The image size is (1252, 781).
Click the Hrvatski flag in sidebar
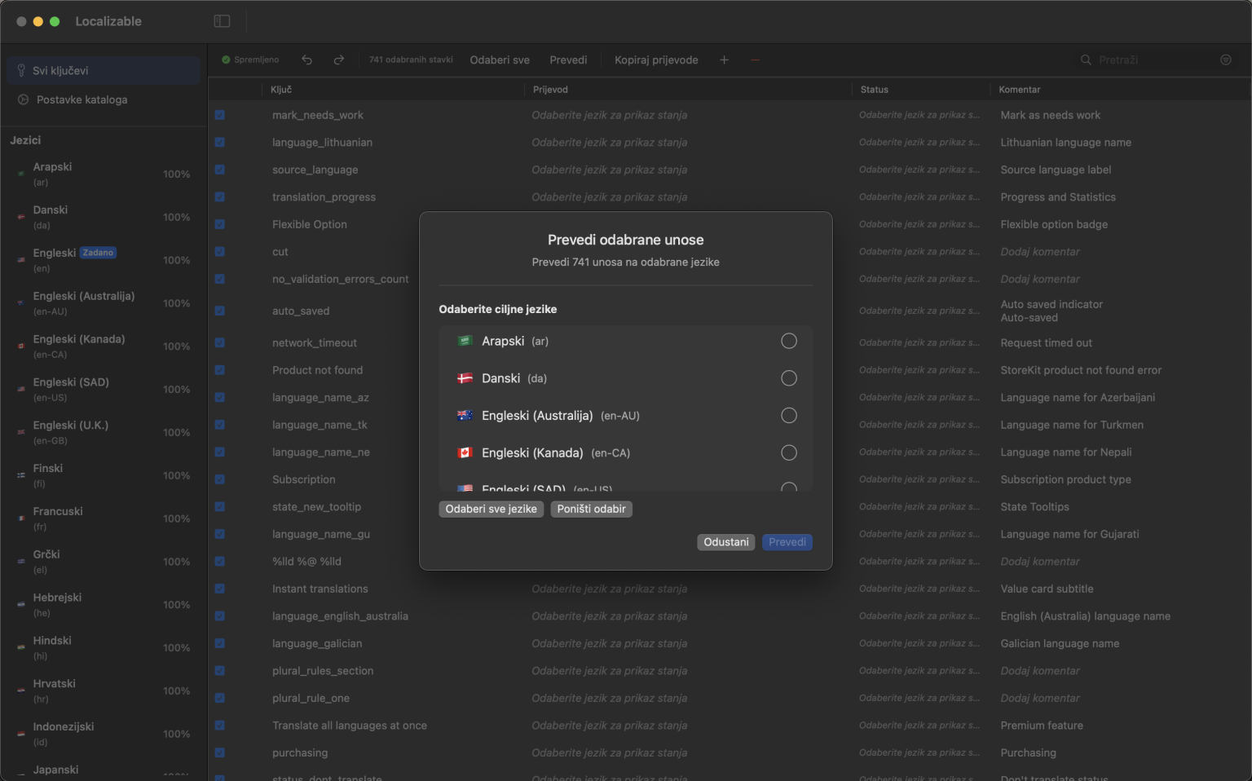(21, 691)
